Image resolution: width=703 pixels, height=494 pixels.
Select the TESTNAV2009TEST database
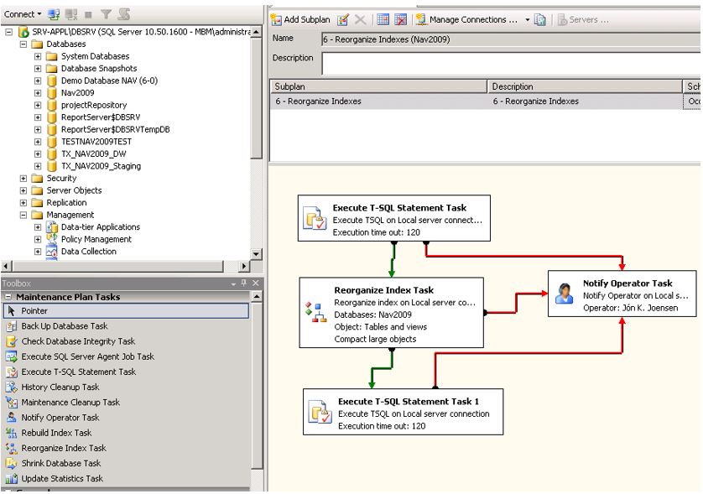(96, 142)
